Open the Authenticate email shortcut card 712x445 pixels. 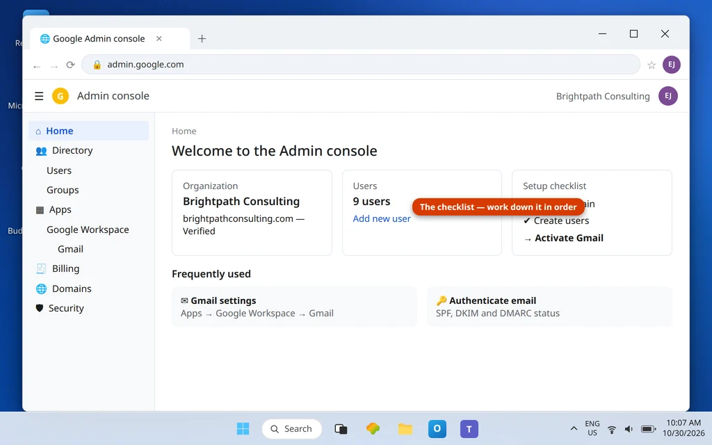549,307
